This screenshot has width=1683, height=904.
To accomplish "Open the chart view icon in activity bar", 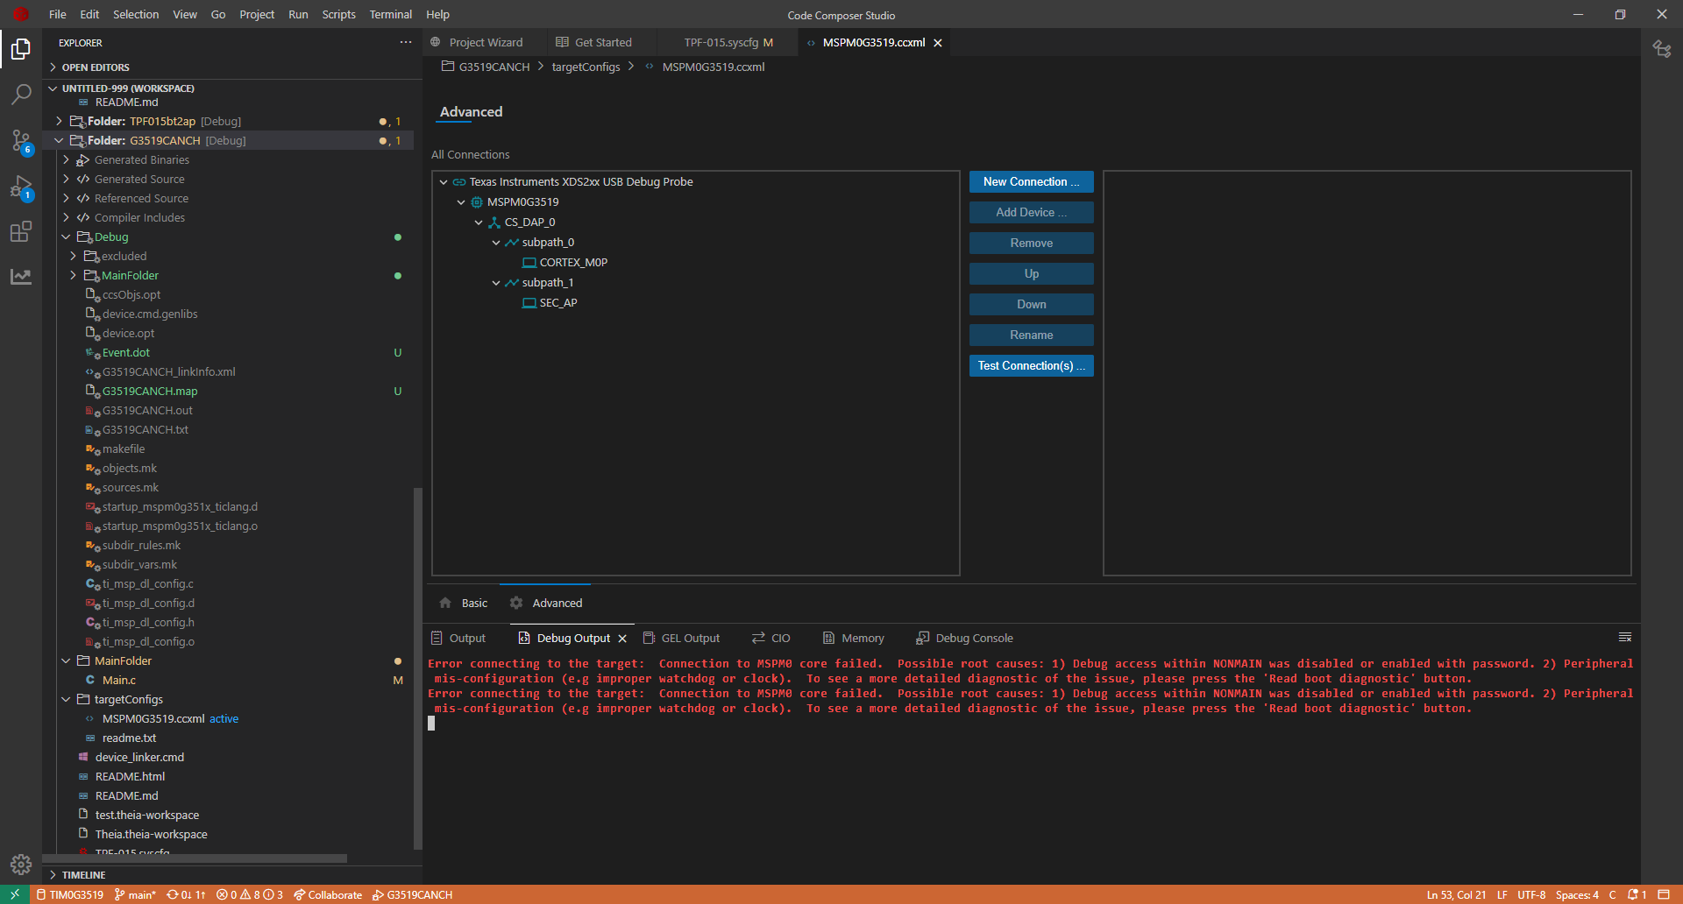I will pos(21,278).
